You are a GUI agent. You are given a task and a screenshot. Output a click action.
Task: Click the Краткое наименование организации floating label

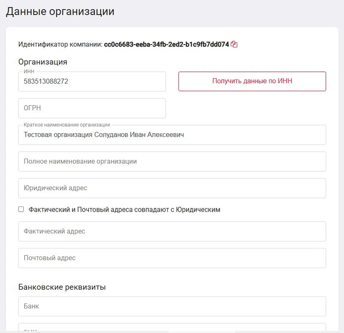(67, 125)
